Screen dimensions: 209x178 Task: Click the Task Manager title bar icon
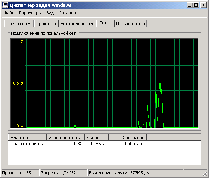point(5,5)
